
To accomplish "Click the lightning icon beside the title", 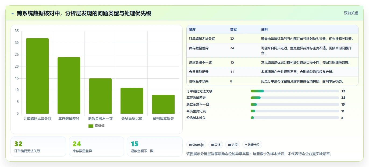I will 13,13.
